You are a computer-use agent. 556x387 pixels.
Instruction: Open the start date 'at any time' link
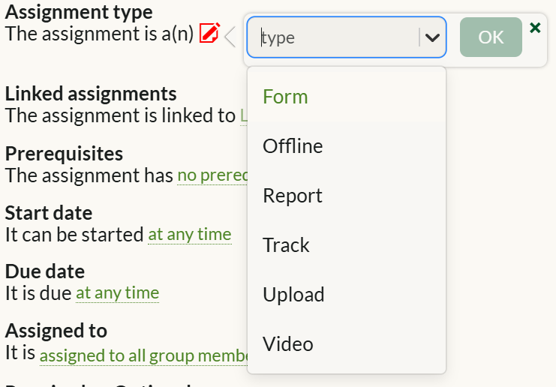click(x=190, y=235)
